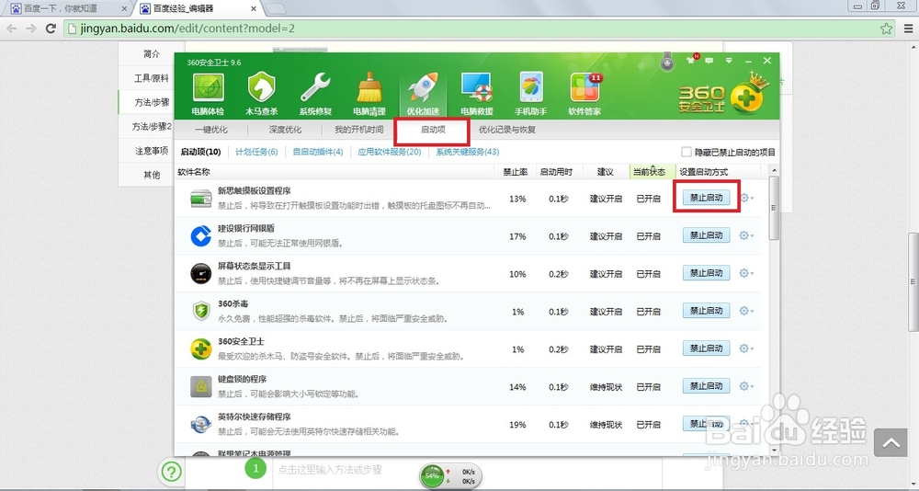The width and height of the screenshot is (919, 491).
Task: Open 计划任务(6) link
Action: click(x=256, y=152)
